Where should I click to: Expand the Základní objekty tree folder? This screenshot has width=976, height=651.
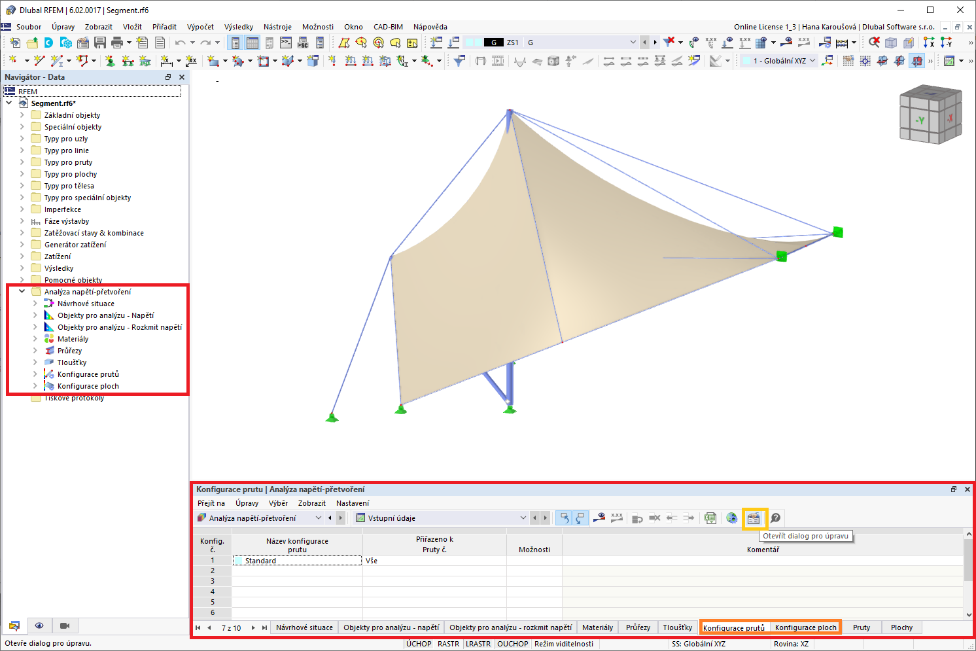tap(22, 115)
